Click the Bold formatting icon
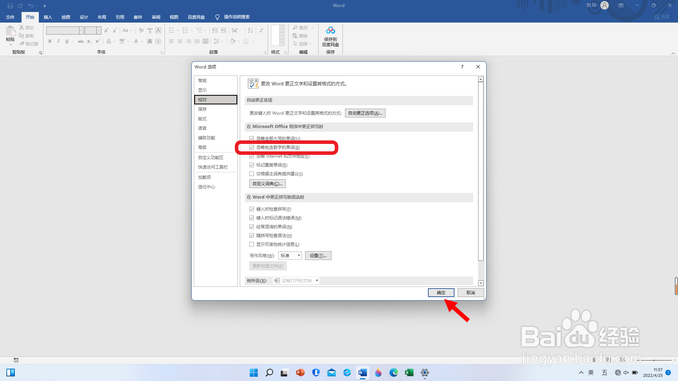Viewport: 678px width, 381px height. coord(50,41)
